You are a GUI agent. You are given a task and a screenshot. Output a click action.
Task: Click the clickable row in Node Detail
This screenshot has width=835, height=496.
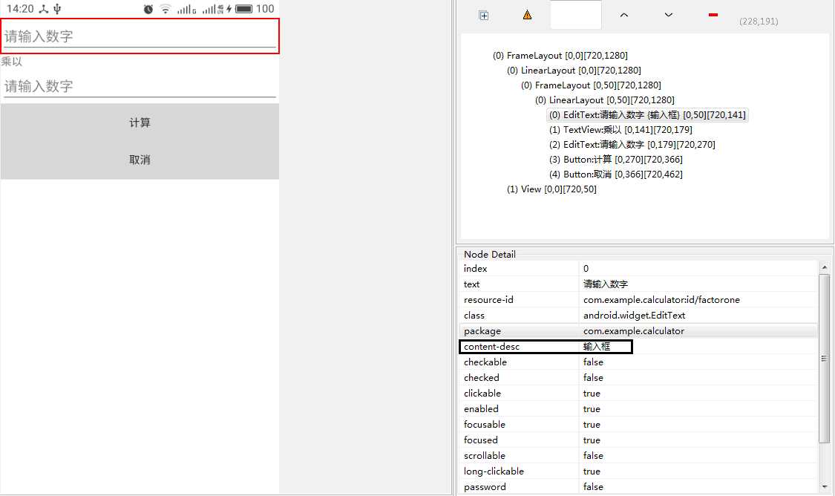[638, 394]
